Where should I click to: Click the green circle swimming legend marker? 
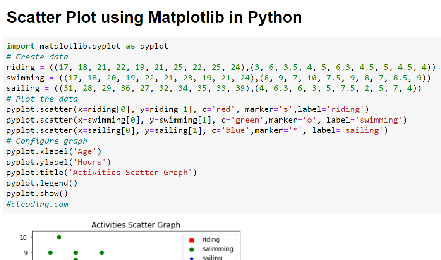coord(192,249)
